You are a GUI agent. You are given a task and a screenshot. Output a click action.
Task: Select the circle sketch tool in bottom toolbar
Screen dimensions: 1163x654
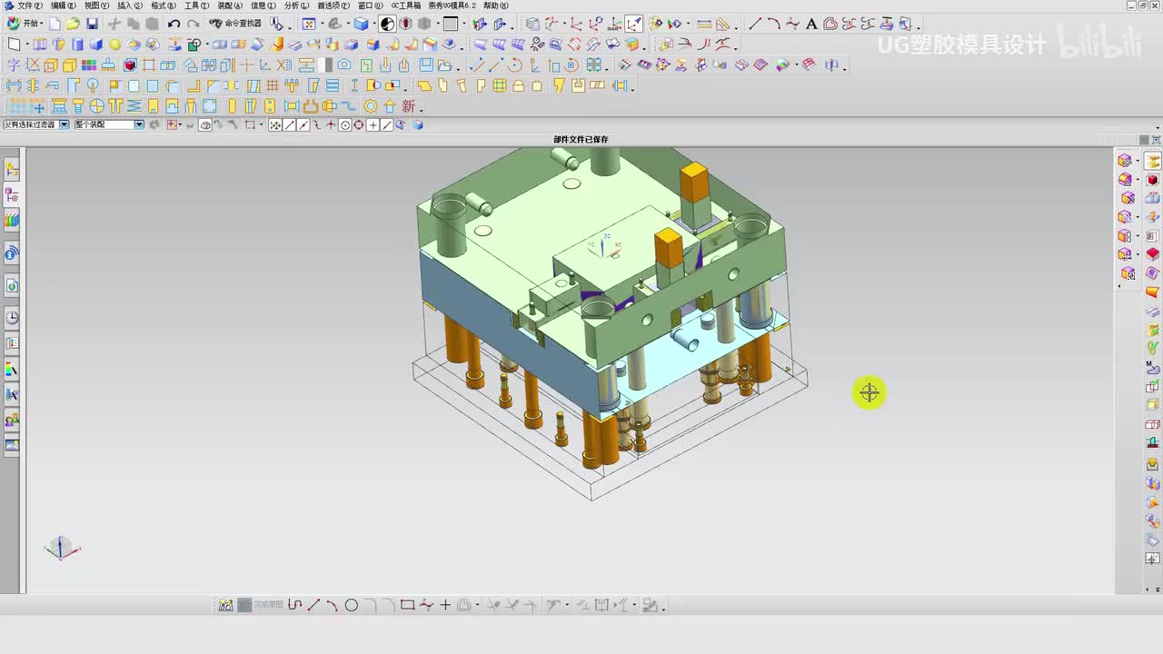pos(351,605)
